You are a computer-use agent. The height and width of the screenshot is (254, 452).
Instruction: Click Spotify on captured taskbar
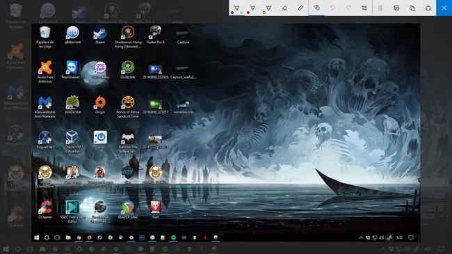pyautogui.click(x=173, y=237)
